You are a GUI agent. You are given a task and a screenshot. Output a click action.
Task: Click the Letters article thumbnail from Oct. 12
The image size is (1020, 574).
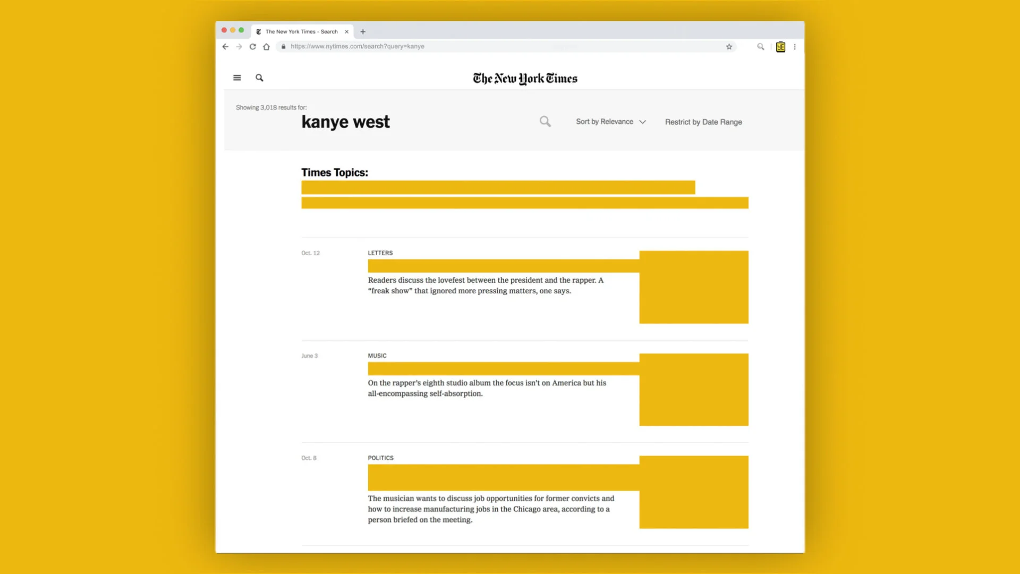[694, 287]
